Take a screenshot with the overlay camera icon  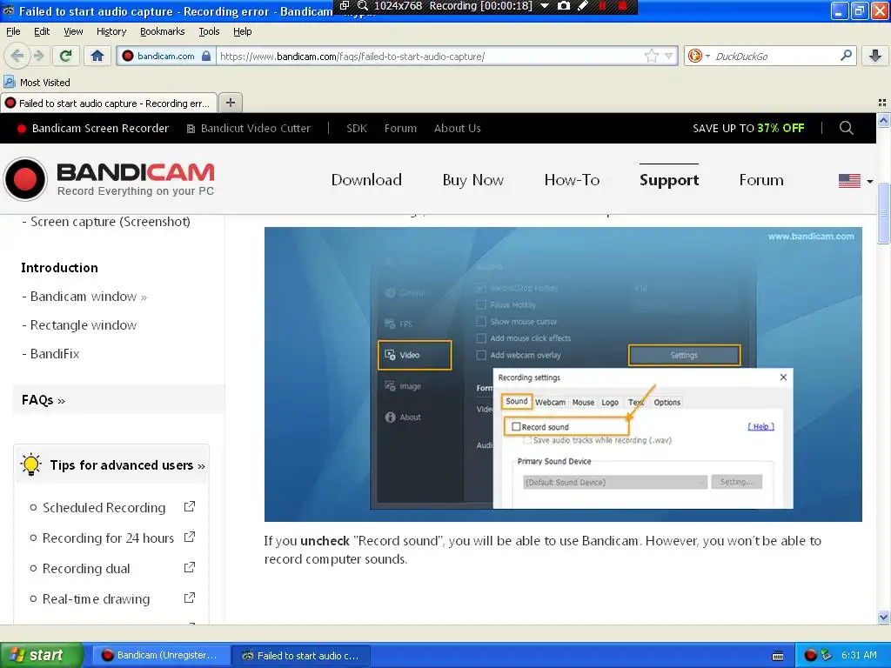click(x=563, y=6)
